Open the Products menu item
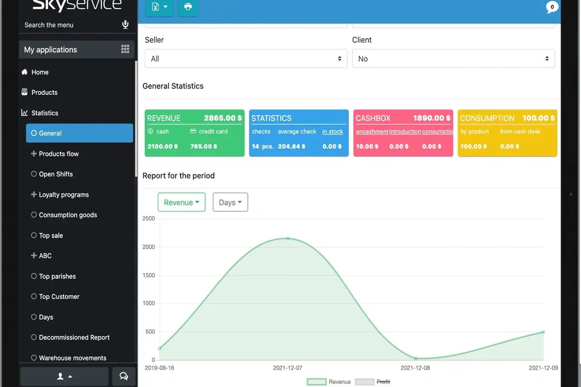 (45, 92)
